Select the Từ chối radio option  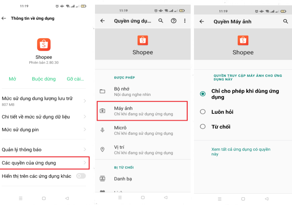203,126
